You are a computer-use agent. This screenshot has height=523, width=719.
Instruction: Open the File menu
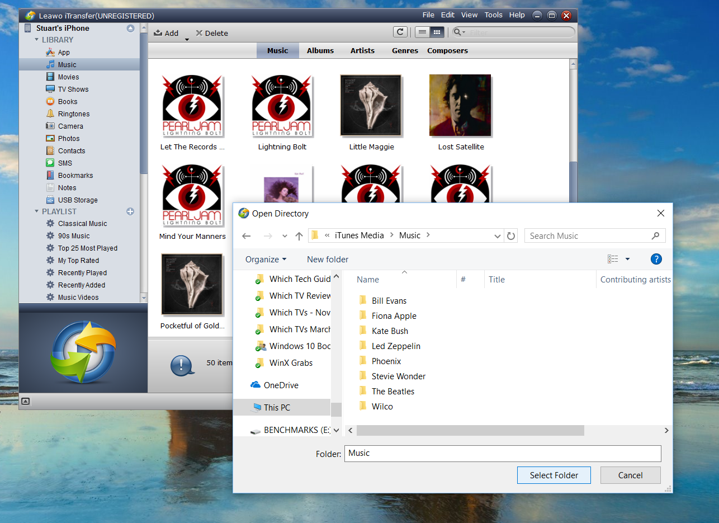pos(428,15)
